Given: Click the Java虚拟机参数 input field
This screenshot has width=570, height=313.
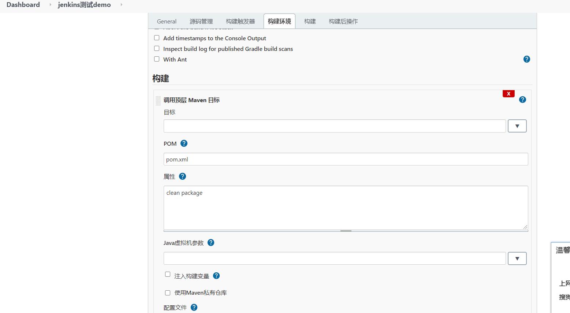Looking at the screenshot, I should click(x=335, y=258).
